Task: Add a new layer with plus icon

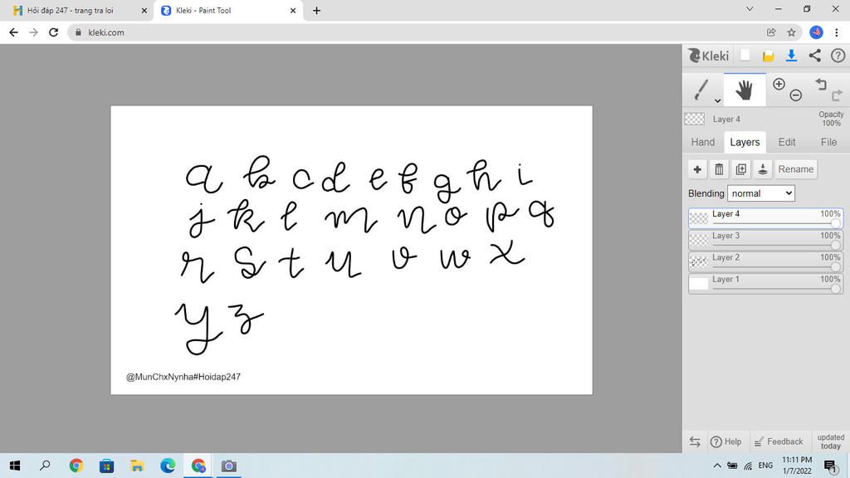Action: click(697, 169)
